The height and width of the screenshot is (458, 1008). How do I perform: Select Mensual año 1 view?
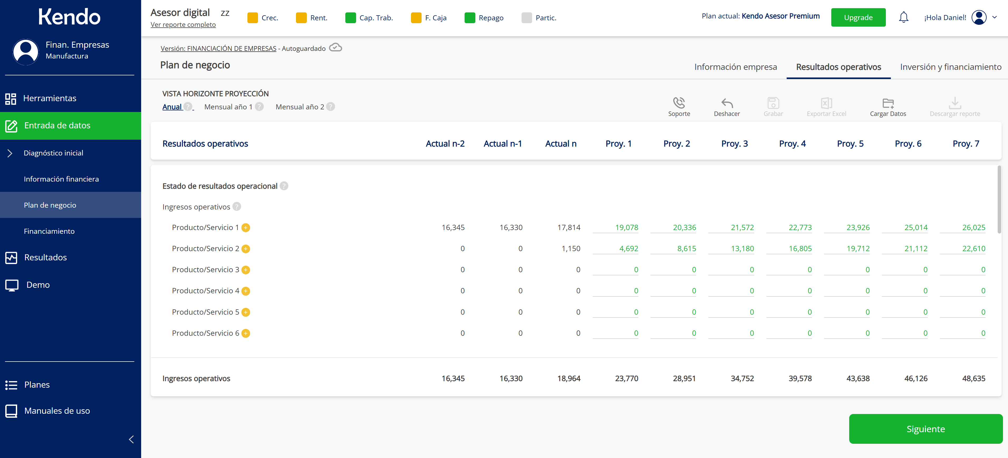(228, 107)
